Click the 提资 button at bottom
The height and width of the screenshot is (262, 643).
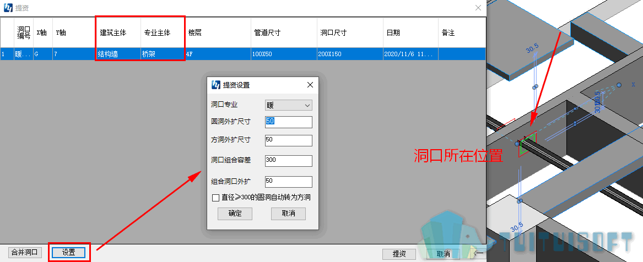(399, 254)
